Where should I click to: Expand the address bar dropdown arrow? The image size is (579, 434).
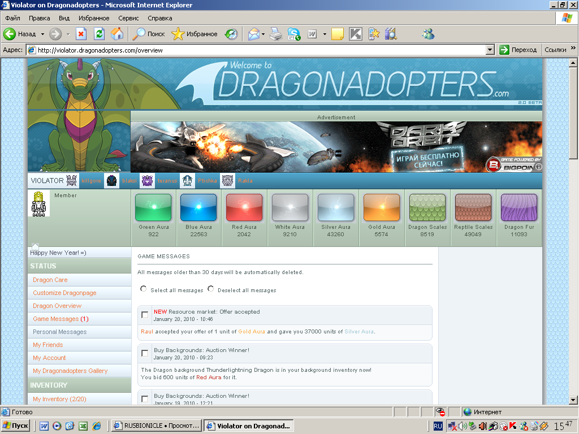point(490,50)
